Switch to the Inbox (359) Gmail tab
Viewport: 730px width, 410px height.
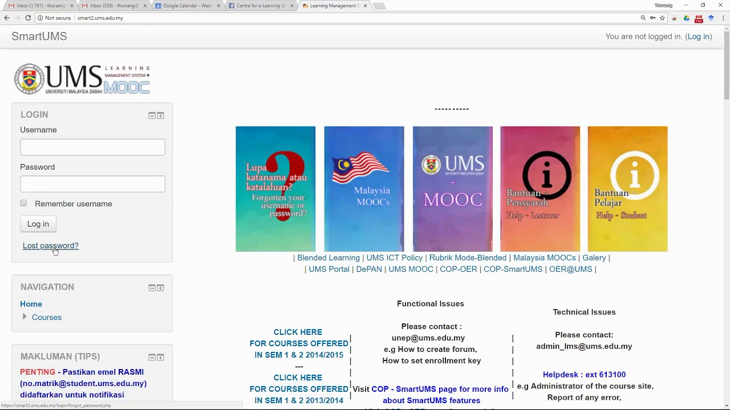point(113,6)
